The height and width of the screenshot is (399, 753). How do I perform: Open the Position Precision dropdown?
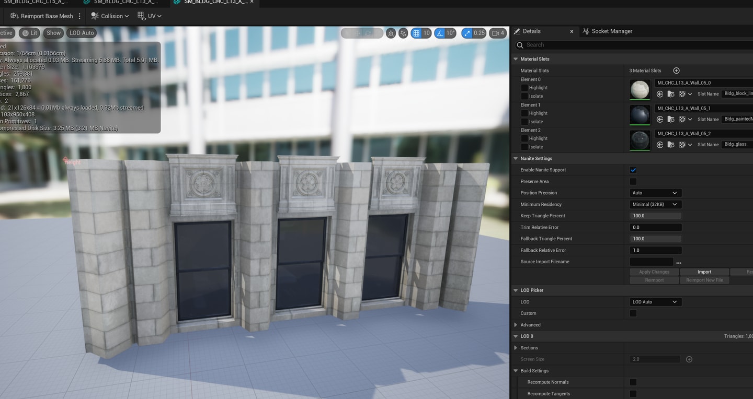pyautogui.click(x=655, y=193)
